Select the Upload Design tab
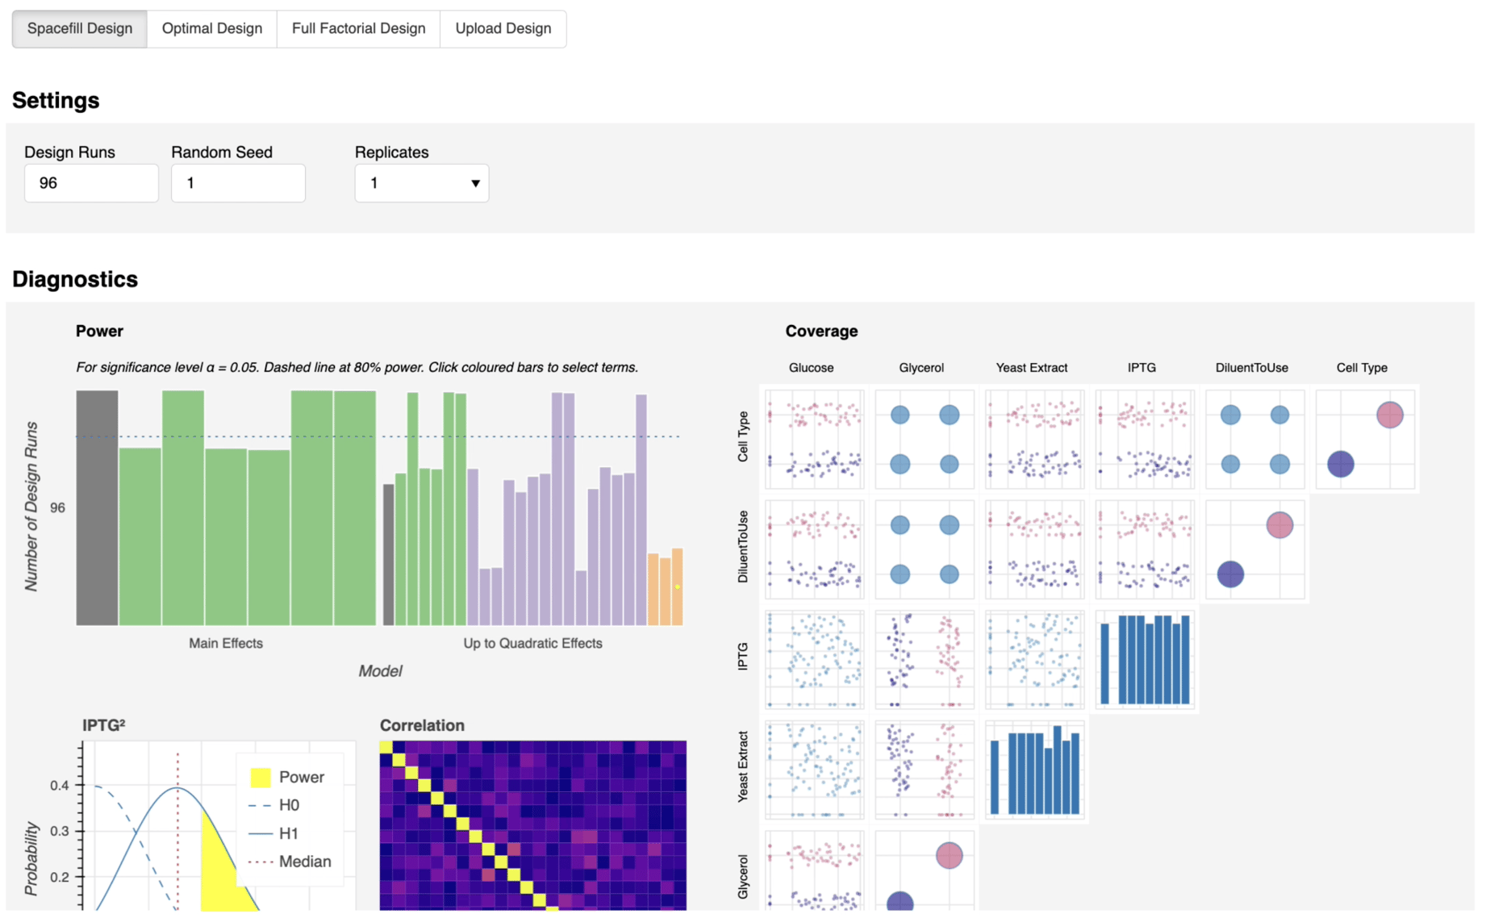The width and height of the screenshot is (1486, 918). pyautogui.click(x=503, y=28)
